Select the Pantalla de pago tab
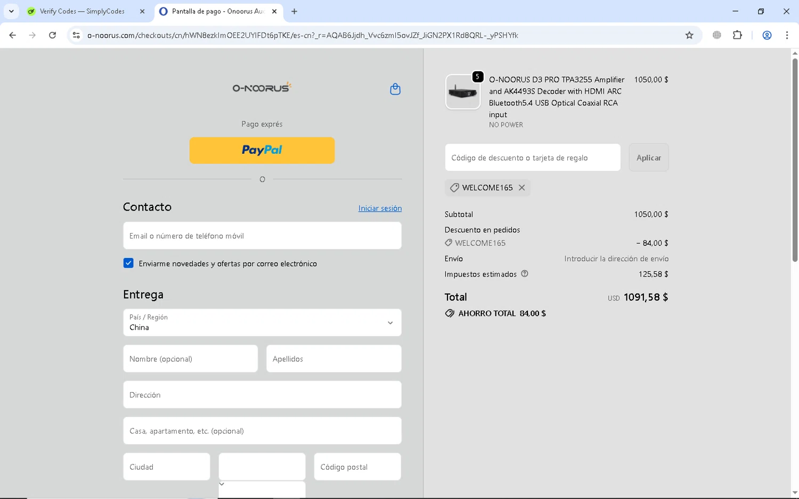 coord(218,11)
